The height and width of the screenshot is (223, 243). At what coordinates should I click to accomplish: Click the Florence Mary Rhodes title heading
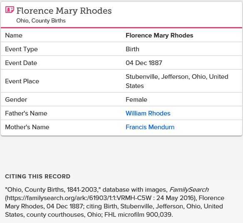point(64,11)
